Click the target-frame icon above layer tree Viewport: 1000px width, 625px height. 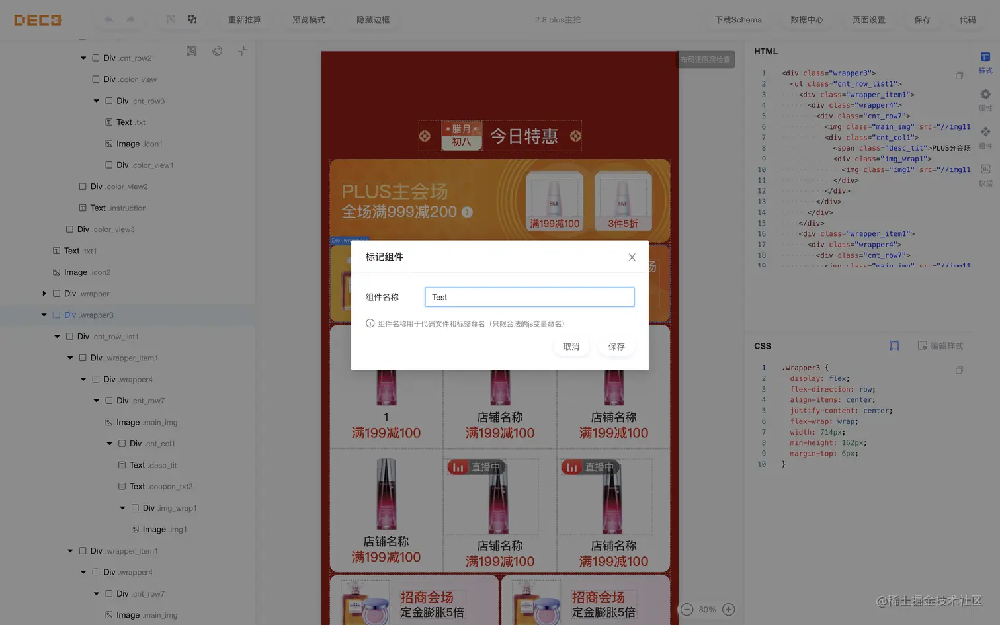tap(192, 51)
